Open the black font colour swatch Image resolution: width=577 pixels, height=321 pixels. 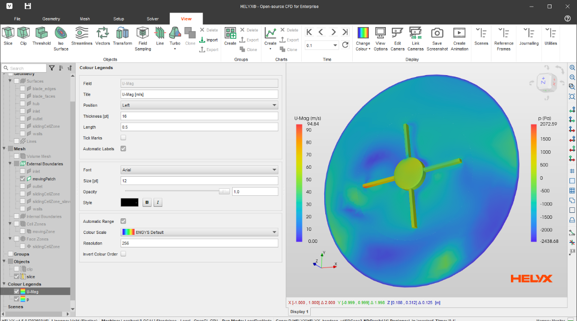pos(130,202)
